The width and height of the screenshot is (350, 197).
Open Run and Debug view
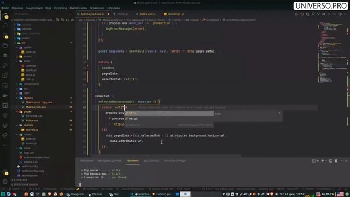5,66
